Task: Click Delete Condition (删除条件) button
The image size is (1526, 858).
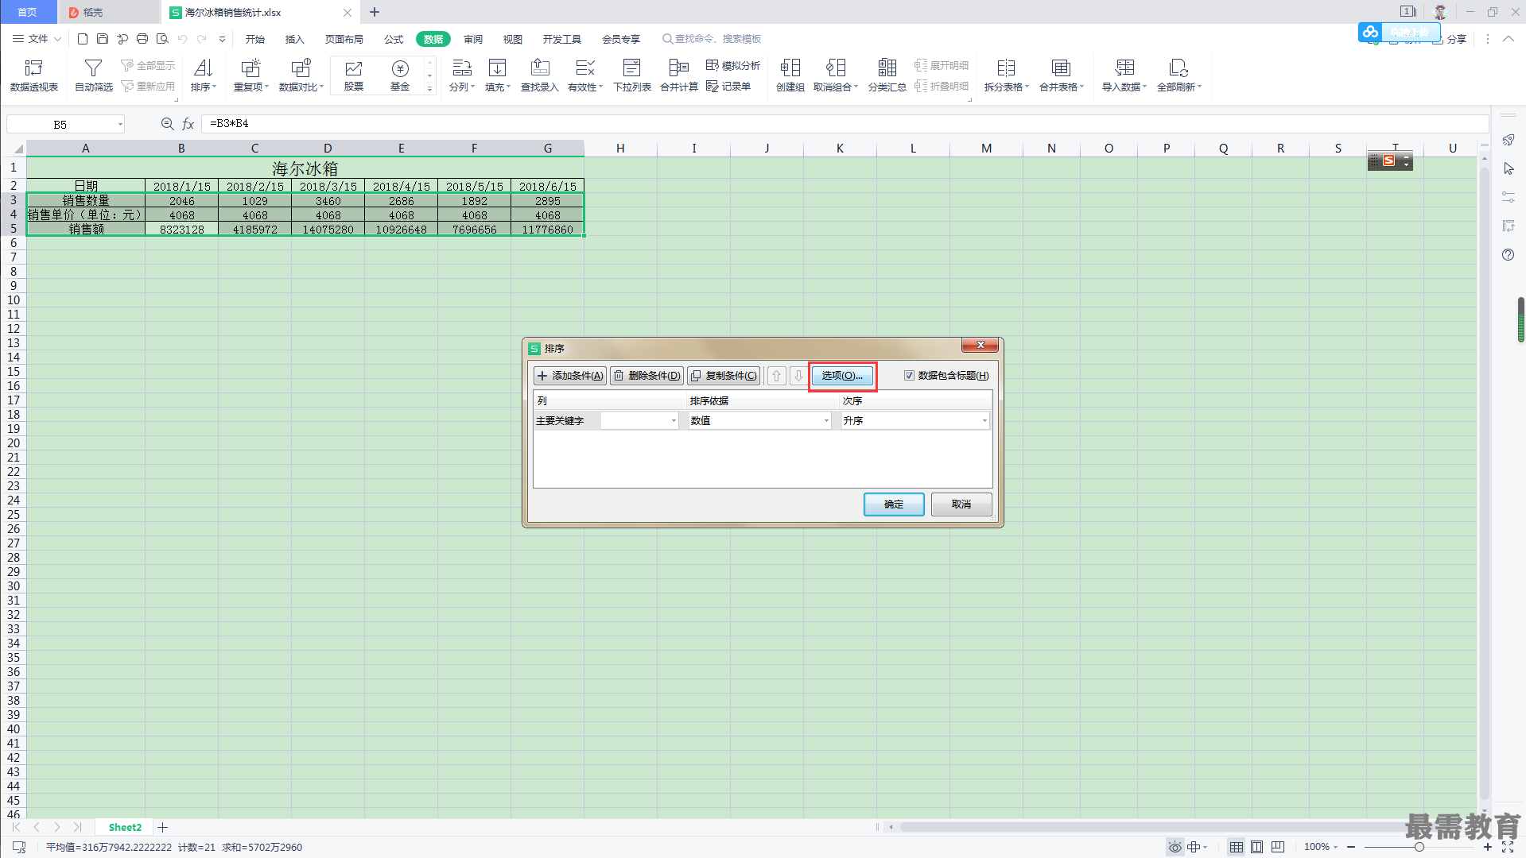Action: 647,376
